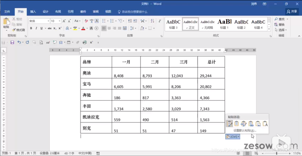
Task: Toggle Character Shading
Action: [91, 28]
